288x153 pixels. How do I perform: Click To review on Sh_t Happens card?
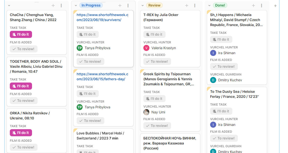click(x=224, y=66)
